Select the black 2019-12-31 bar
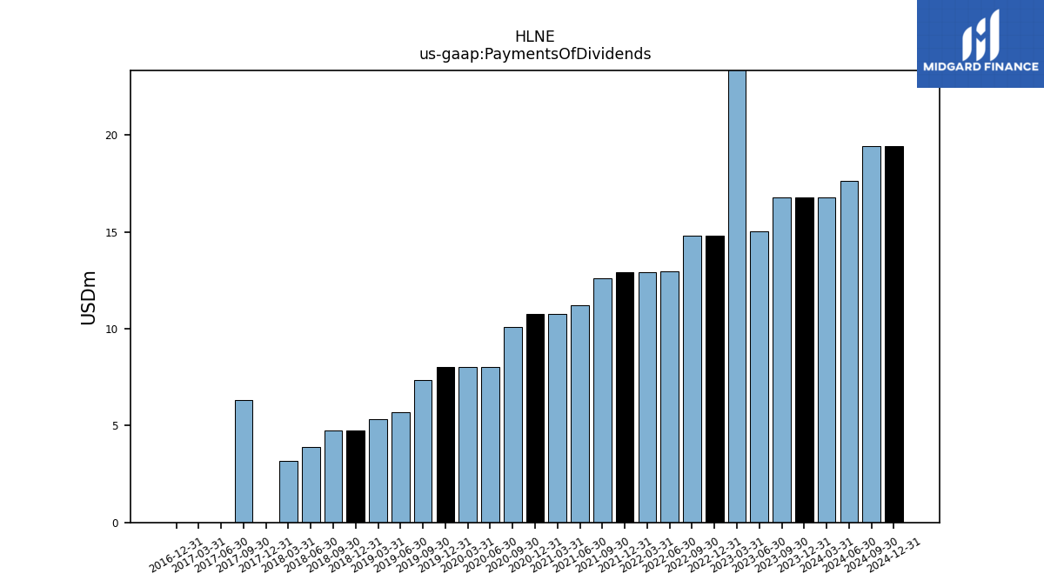The image size is (1044, 587). (x=445, y=444)
